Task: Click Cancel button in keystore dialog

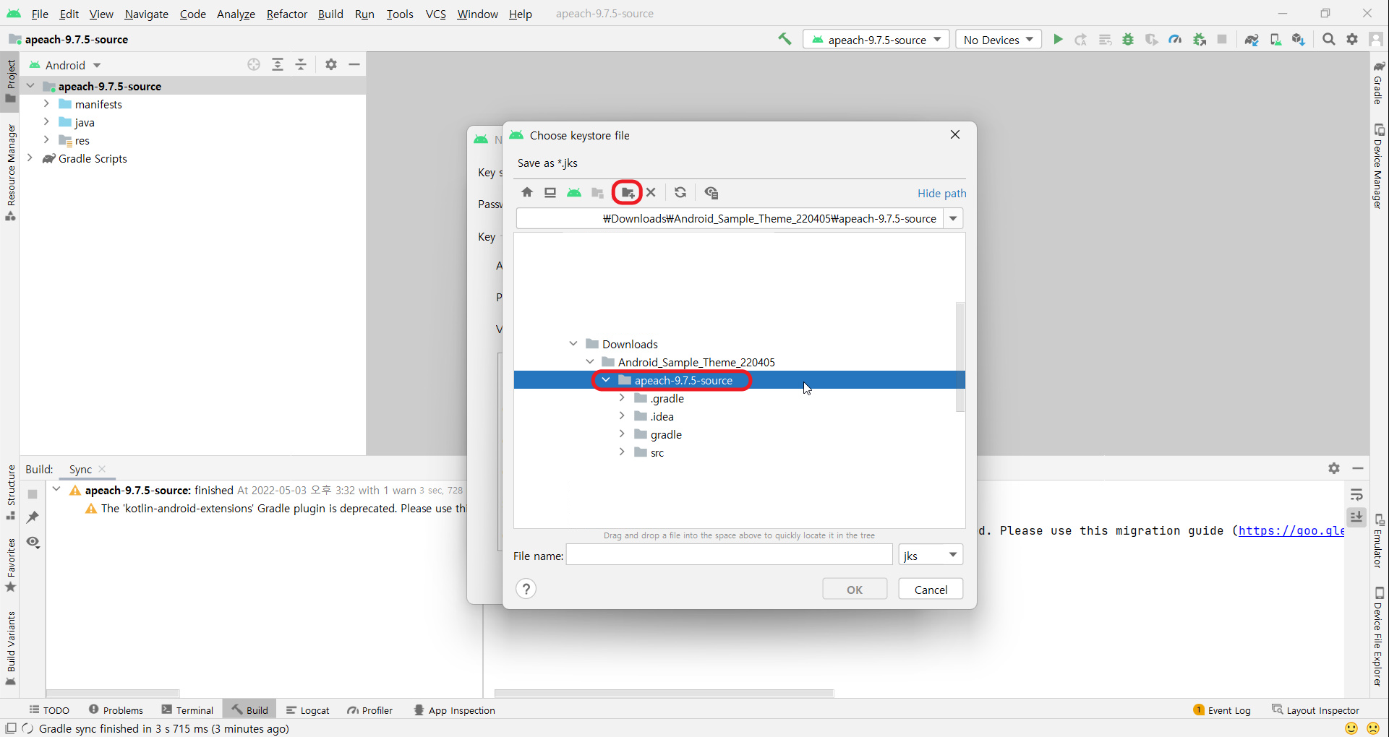Action: (x=931, y=589)
